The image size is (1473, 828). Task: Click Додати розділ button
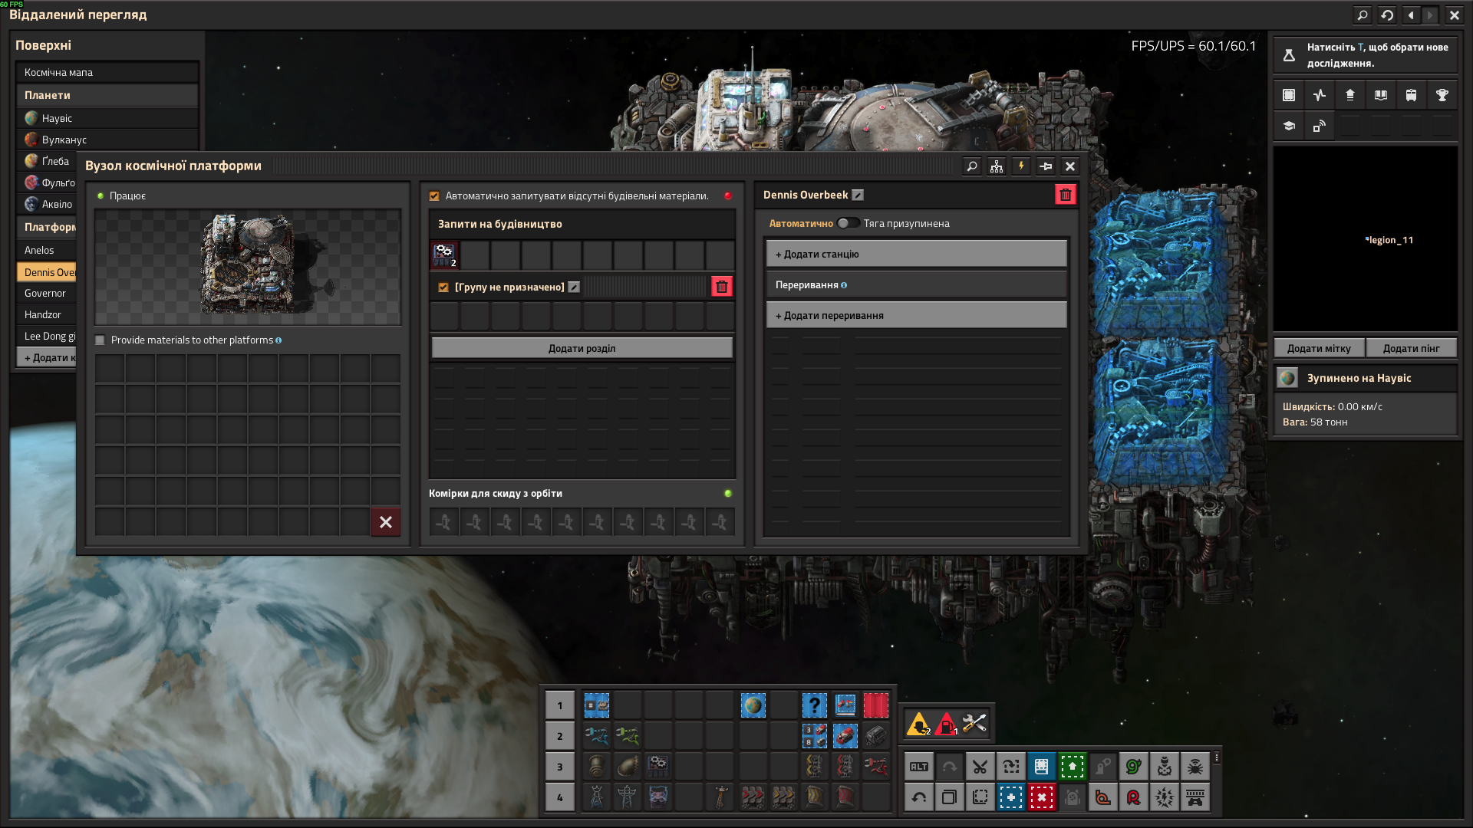click(582, 348)
